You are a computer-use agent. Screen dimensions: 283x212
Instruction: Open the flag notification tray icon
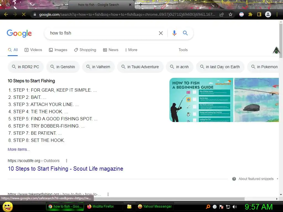pyautogui.click(x=221, y=207)
